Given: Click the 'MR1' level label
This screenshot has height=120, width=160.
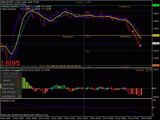Looking at the screenshot, I should click(x=88, y=13).
